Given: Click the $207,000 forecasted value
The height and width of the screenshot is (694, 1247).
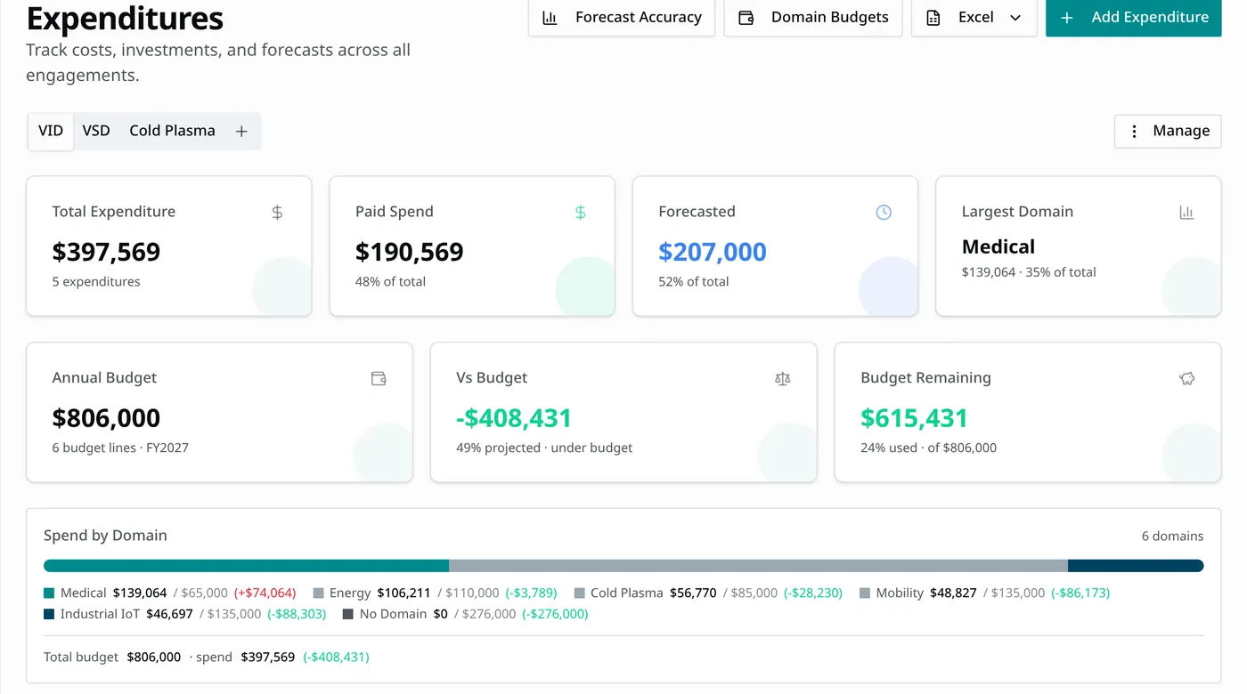Looking at the screenshot, I should pyautogui.click(x=713, y=252).
